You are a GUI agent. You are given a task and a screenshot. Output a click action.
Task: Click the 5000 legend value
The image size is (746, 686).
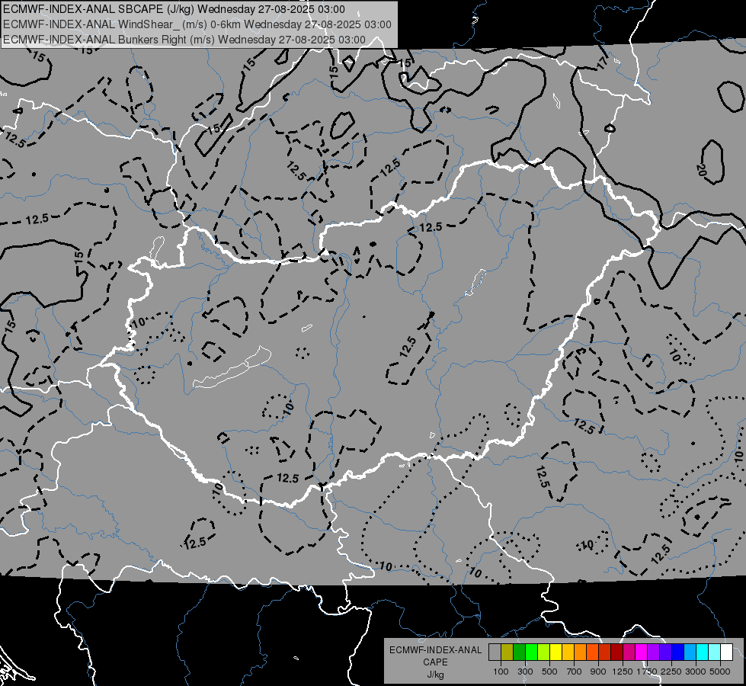[x=720, y=672]
